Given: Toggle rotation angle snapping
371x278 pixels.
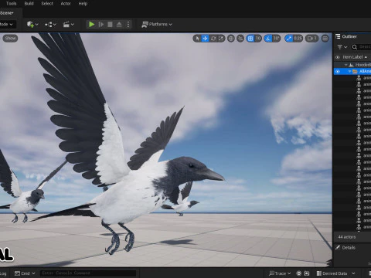Looking at the screenshot, I should pos(268,39).
